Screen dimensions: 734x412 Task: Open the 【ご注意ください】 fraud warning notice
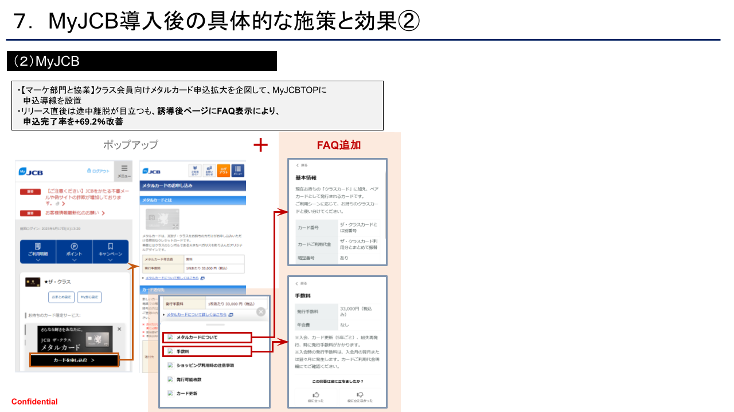point(88,196)
